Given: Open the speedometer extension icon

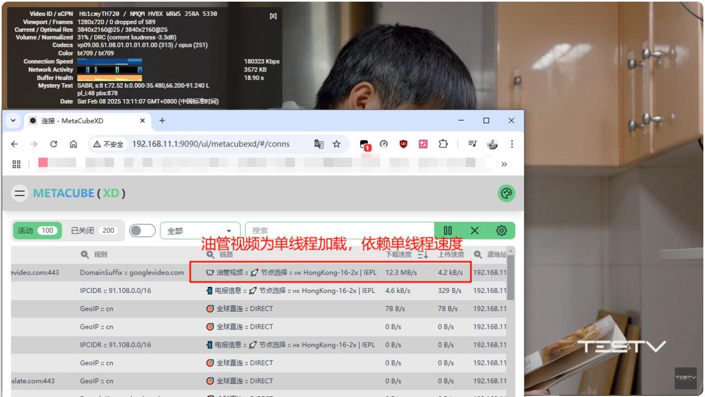Looking at the screenshot, I should [384, 144].
